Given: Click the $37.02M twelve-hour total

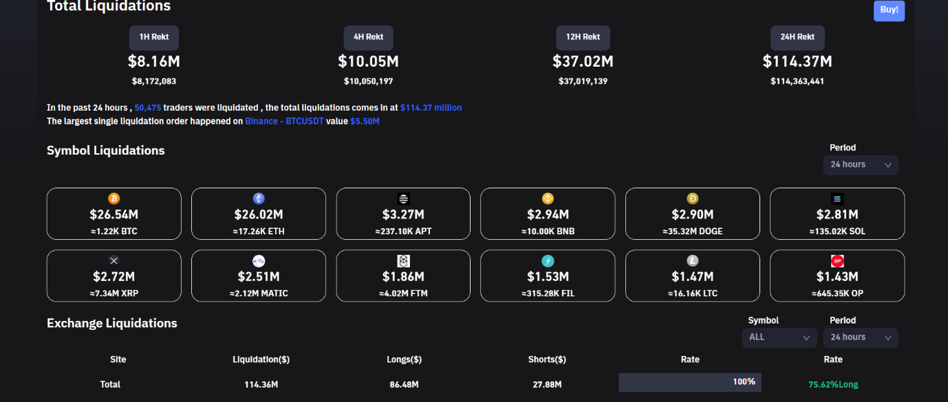Looking at the screenshot, I should [583, 62].
